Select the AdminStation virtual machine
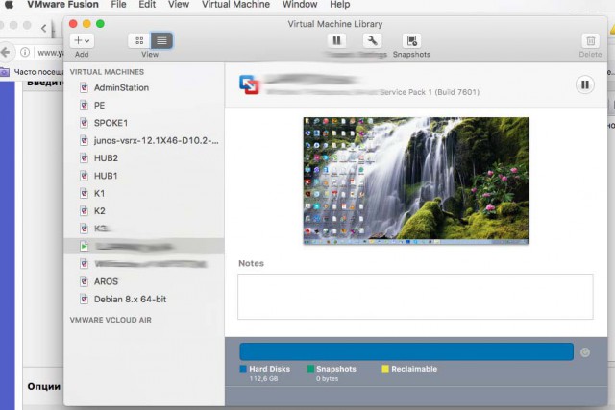Viewport: 615px width, 410px height. click(x=144, y=87)
